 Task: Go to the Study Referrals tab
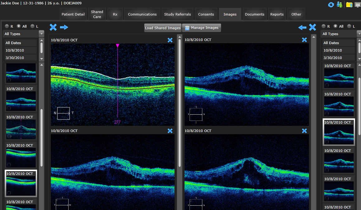[177, 14]
